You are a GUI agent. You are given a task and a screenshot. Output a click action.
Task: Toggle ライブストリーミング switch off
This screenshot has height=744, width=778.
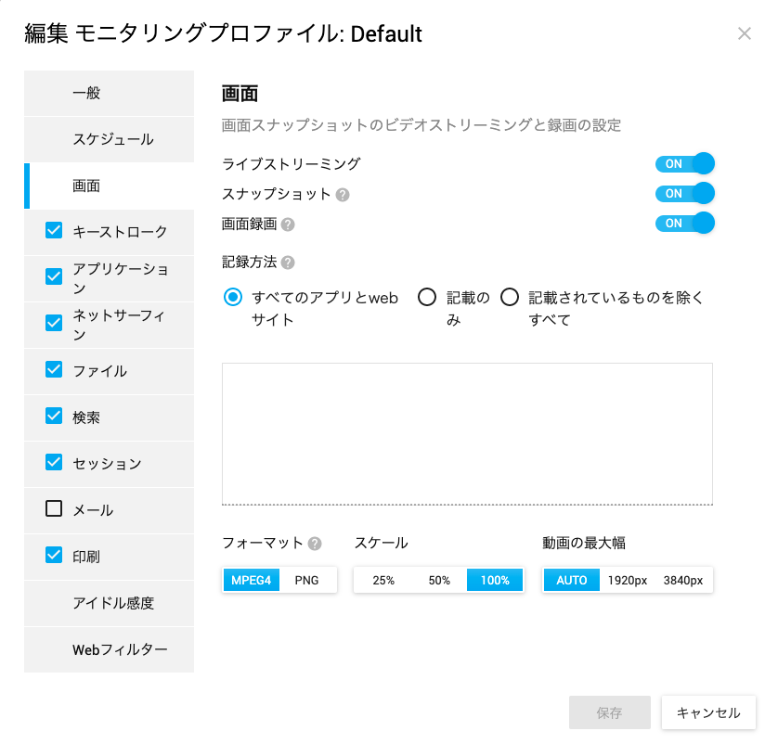pos(685,163)
